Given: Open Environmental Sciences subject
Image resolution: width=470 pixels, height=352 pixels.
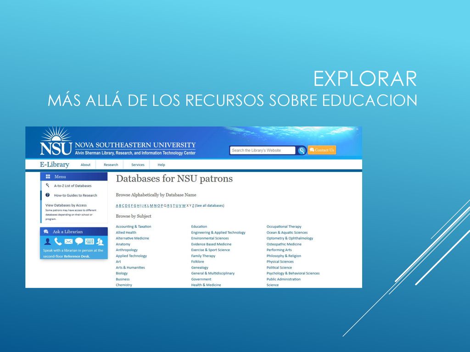Looking at the screenshot, I should pyautogui.click(x=210, y=238).
